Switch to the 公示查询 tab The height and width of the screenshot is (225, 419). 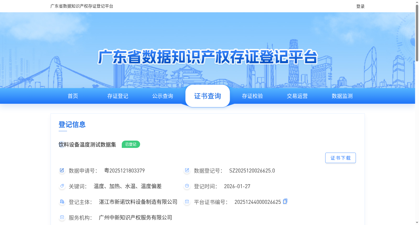point(163,96)
